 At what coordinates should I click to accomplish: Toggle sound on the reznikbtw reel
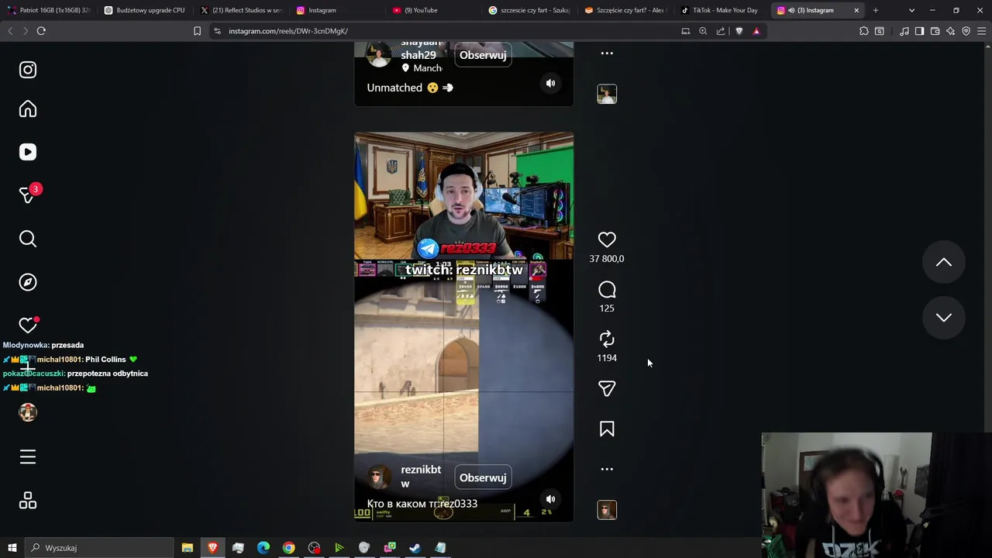[x=550, y=499]
